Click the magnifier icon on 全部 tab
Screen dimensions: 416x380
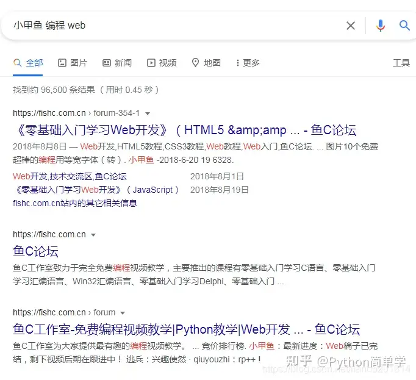(x=17, y=63)
